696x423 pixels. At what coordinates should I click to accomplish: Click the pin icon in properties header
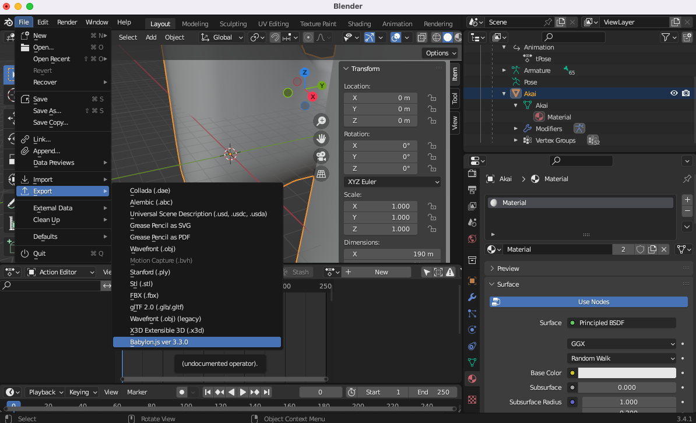click(x=687, y=179)
